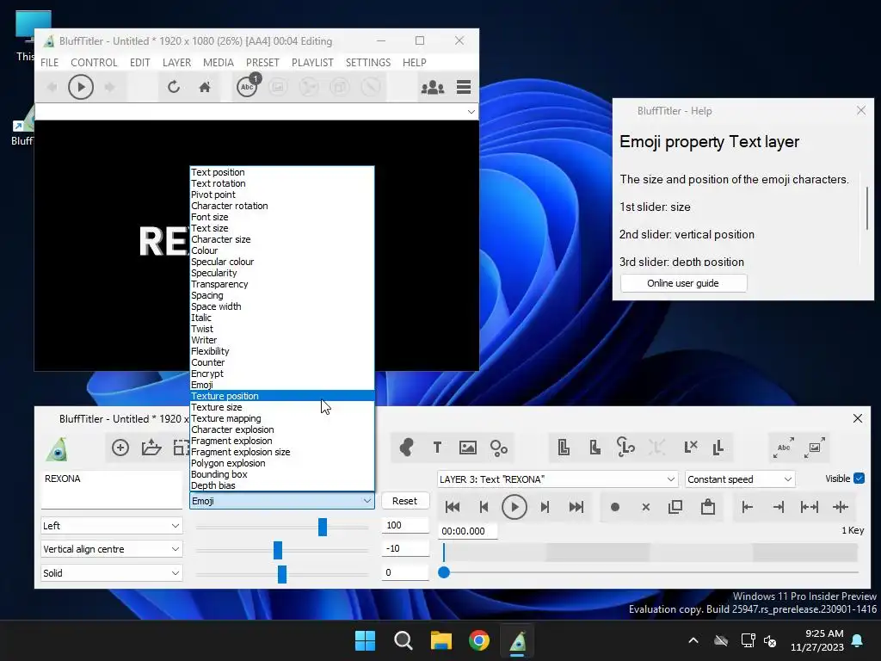Viewport: 881px width, 661px height.
Task: Select Font size in property list
Action: [282, 217]
